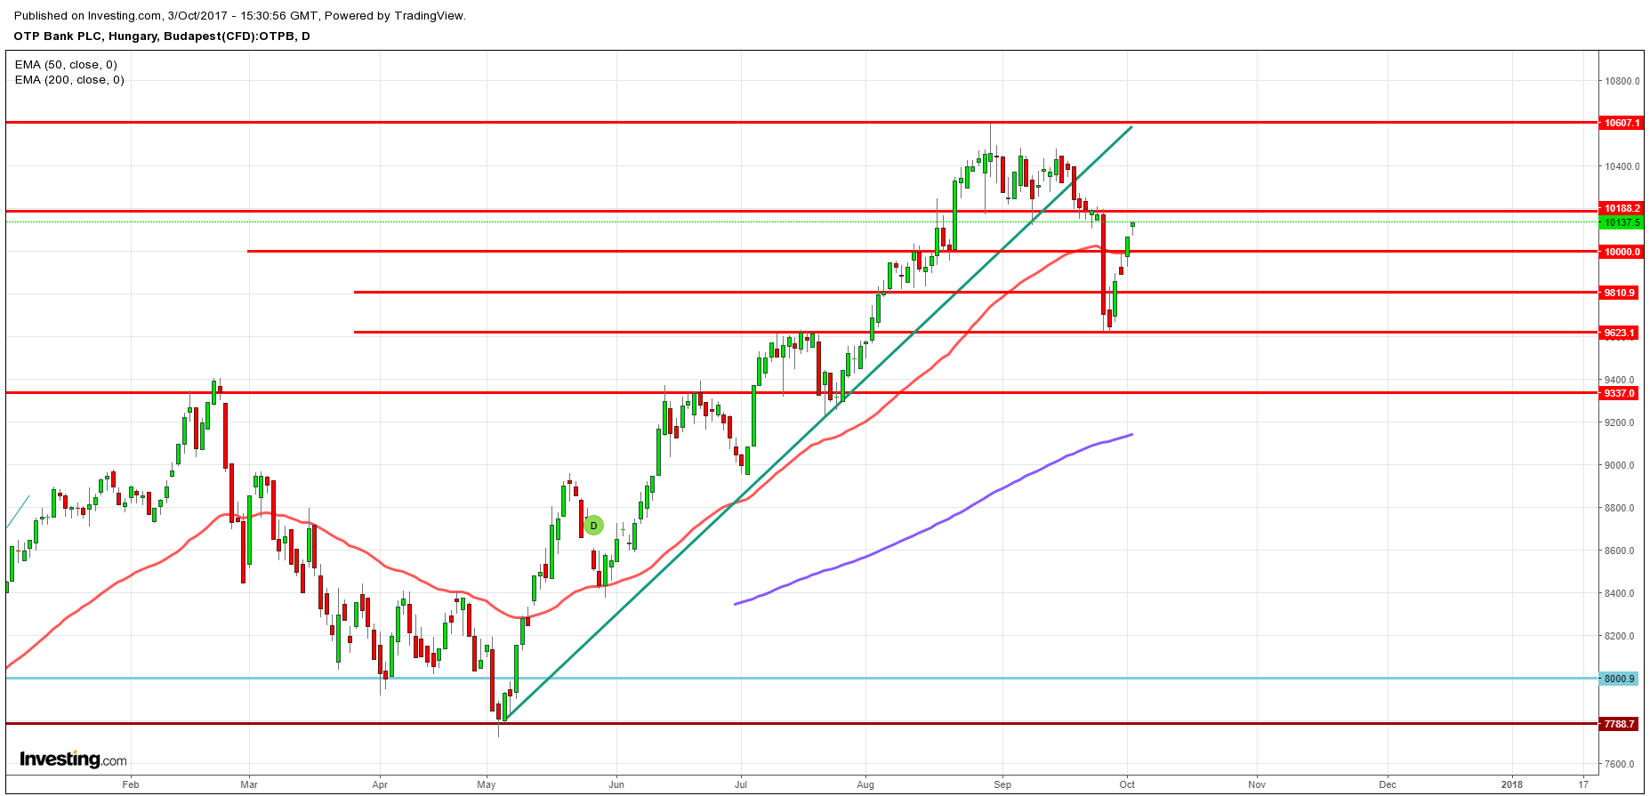
Task: Click the 10000.0 red price label
Action: tap(1620, 252)
